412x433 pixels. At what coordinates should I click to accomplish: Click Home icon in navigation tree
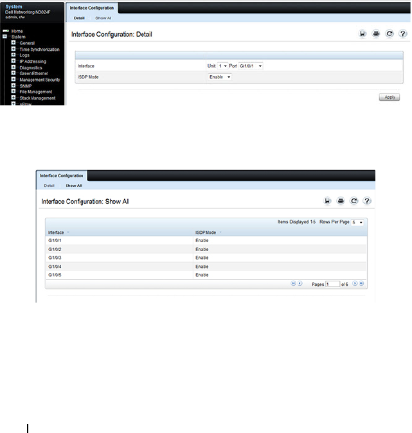(x=6, y=31)
